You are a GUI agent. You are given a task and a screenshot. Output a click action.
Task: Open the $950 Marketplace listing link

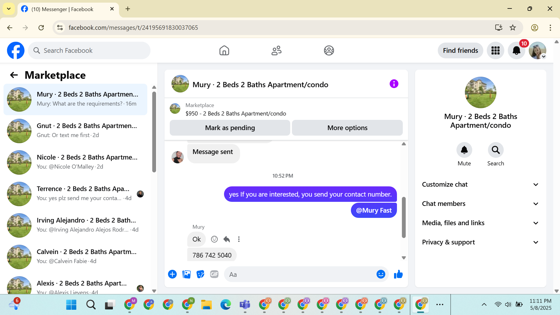pos(236,113)
